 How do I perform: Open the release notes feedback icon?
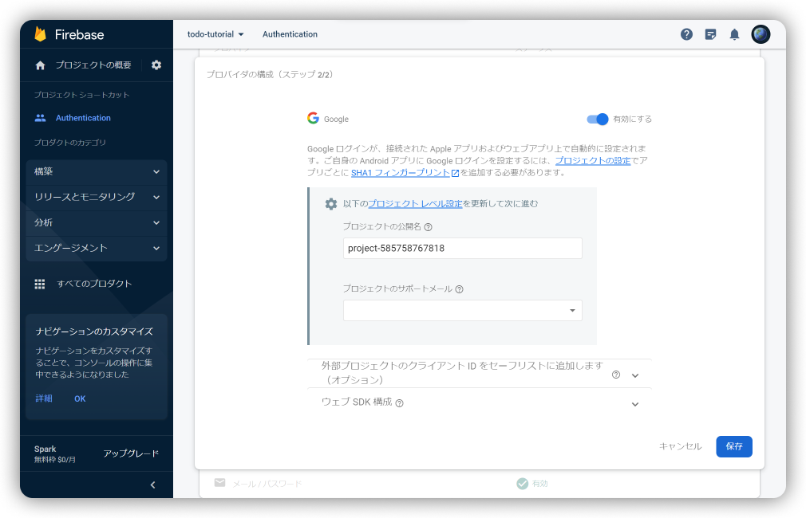pos(710,34)
